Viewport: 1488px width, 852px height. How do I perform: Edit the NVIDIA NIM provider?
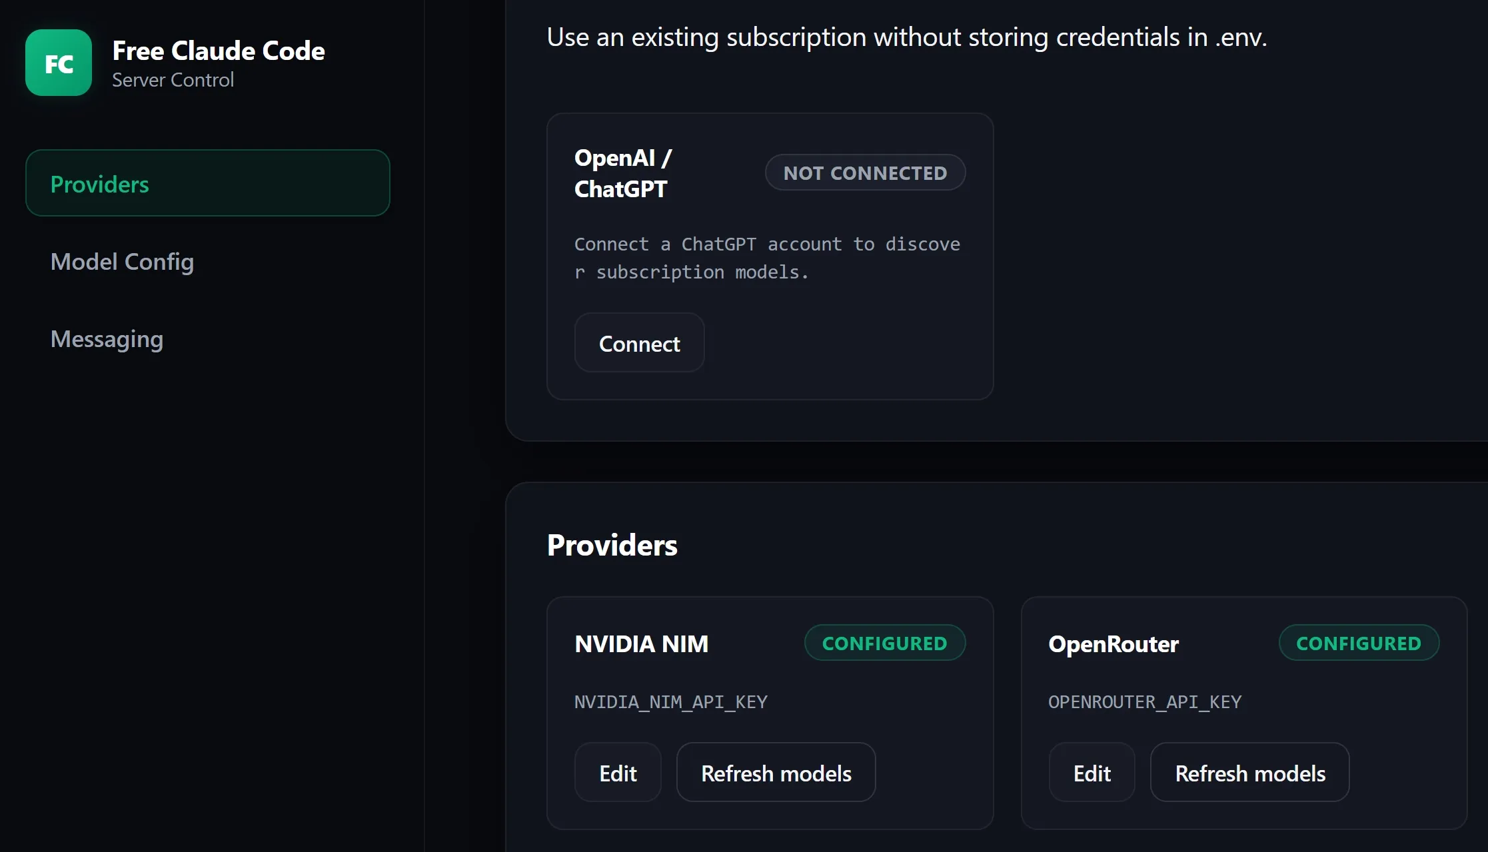click(618, 773)
